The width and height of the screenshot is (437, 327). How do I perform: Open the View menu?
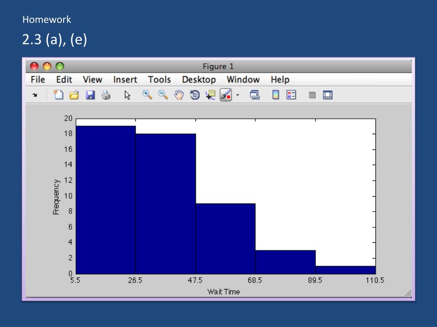(93, 80)
